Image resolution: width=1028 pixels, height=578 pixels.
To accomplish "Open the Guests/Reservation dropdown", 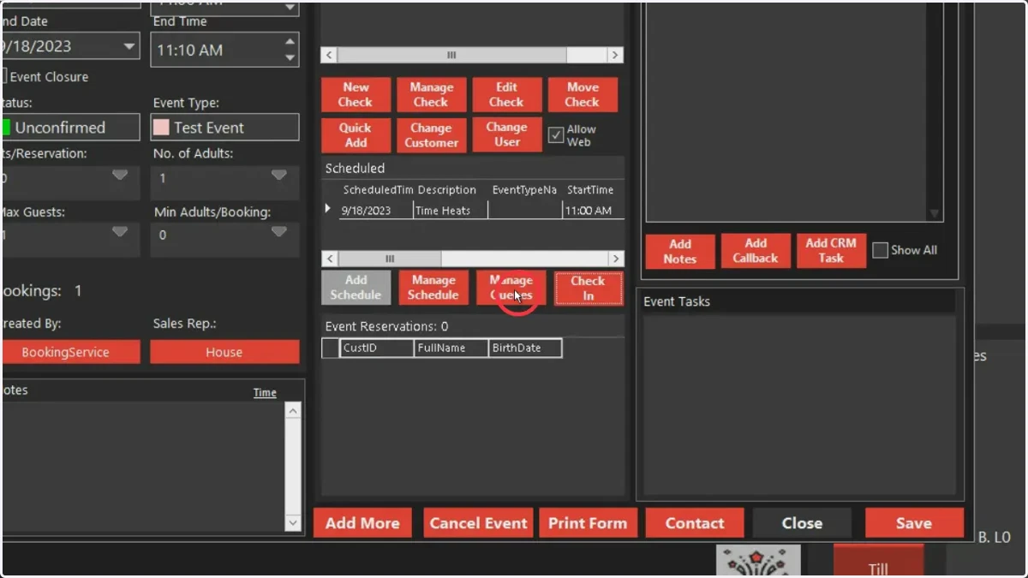I will pos(120,176).
